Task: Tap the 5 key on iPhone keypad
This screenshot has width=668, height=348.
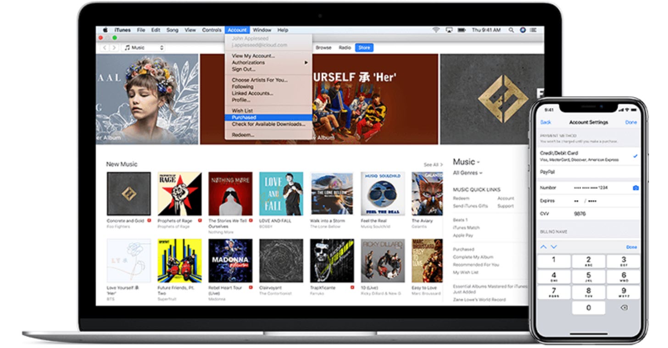Action: coord(589,277)
